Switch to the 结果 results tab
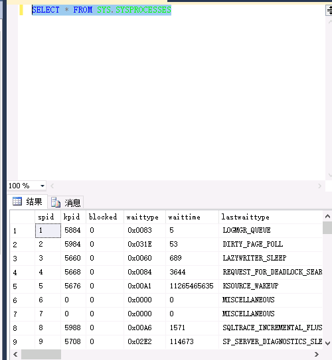This screenshot has width=332, height=360. pyautogui.click(x=28, y=202)
